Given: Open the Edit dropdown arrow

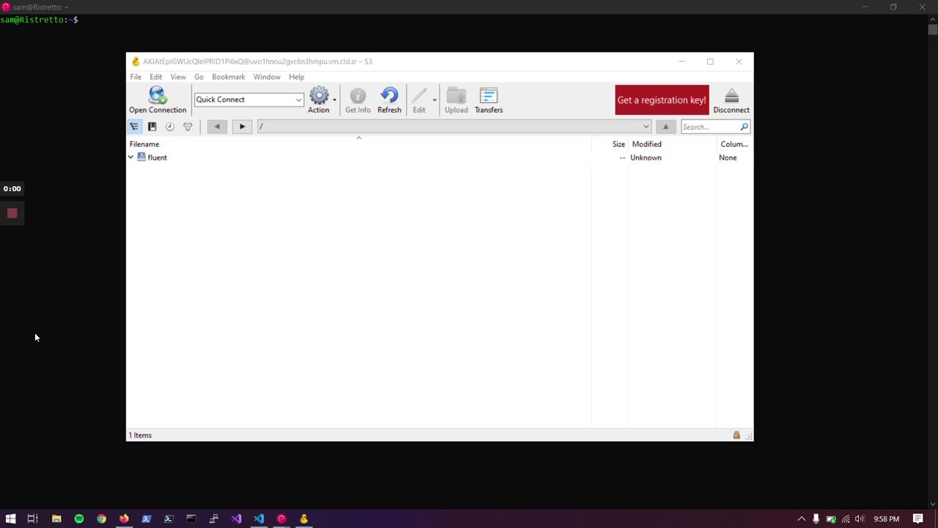Looking at the screenshot, I should [x=434, y=100].
